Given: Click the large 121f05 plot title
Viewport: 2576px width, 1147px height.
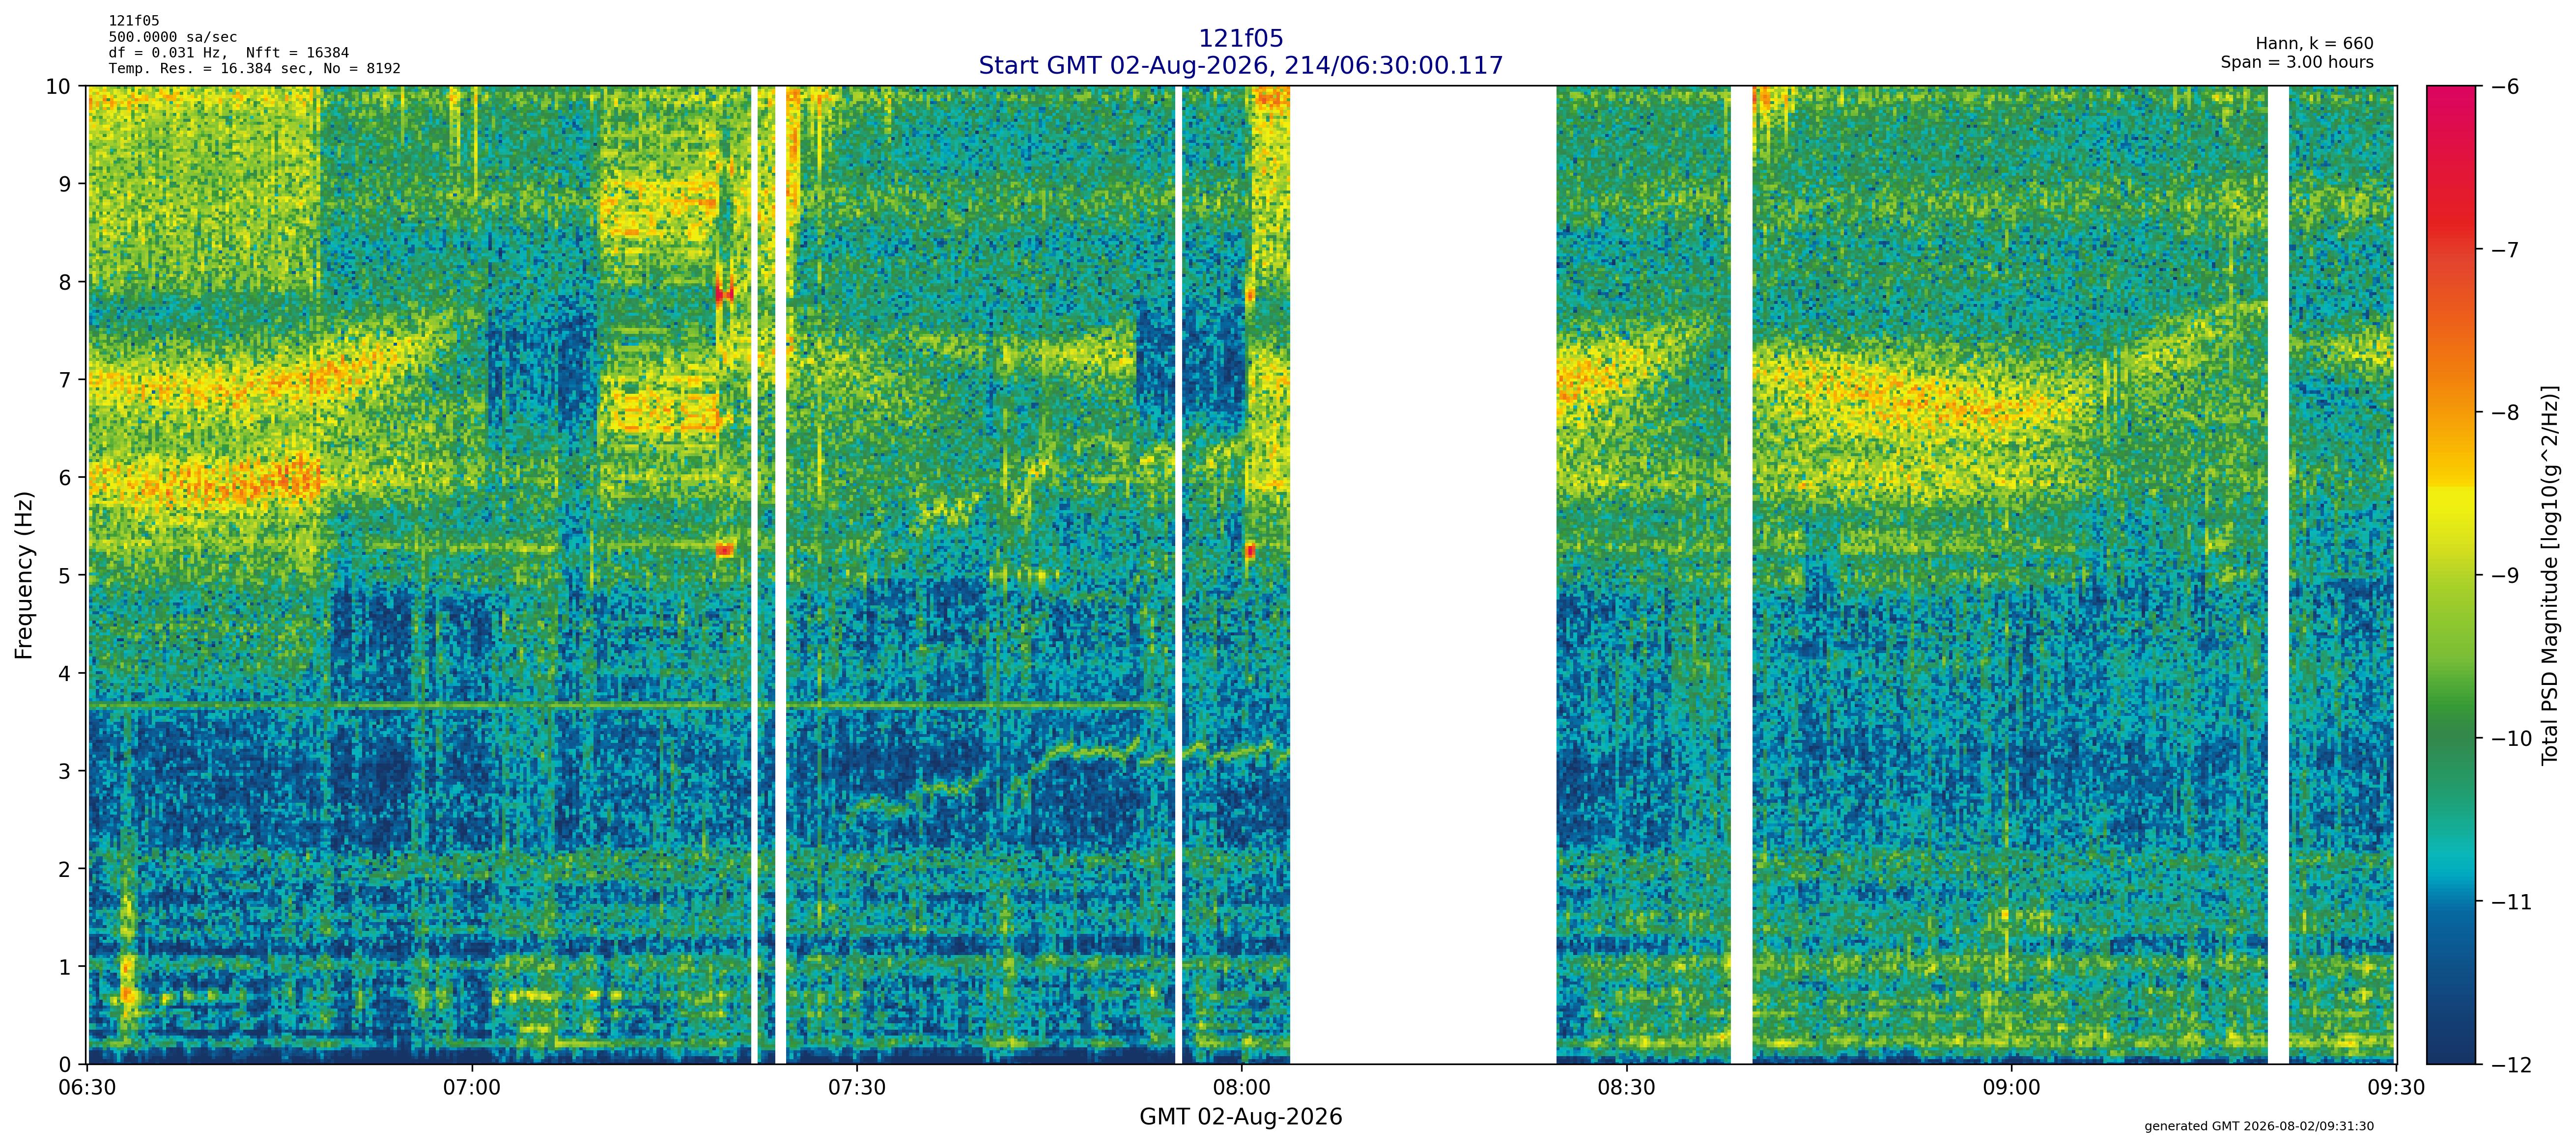Looking at the screenshot, I should [1240, 39].
